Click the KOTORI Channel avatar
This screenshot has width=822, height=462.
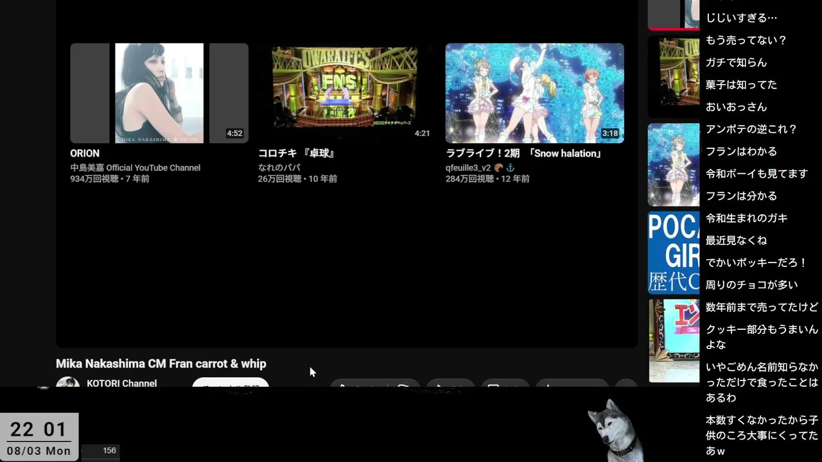(68, 383)
